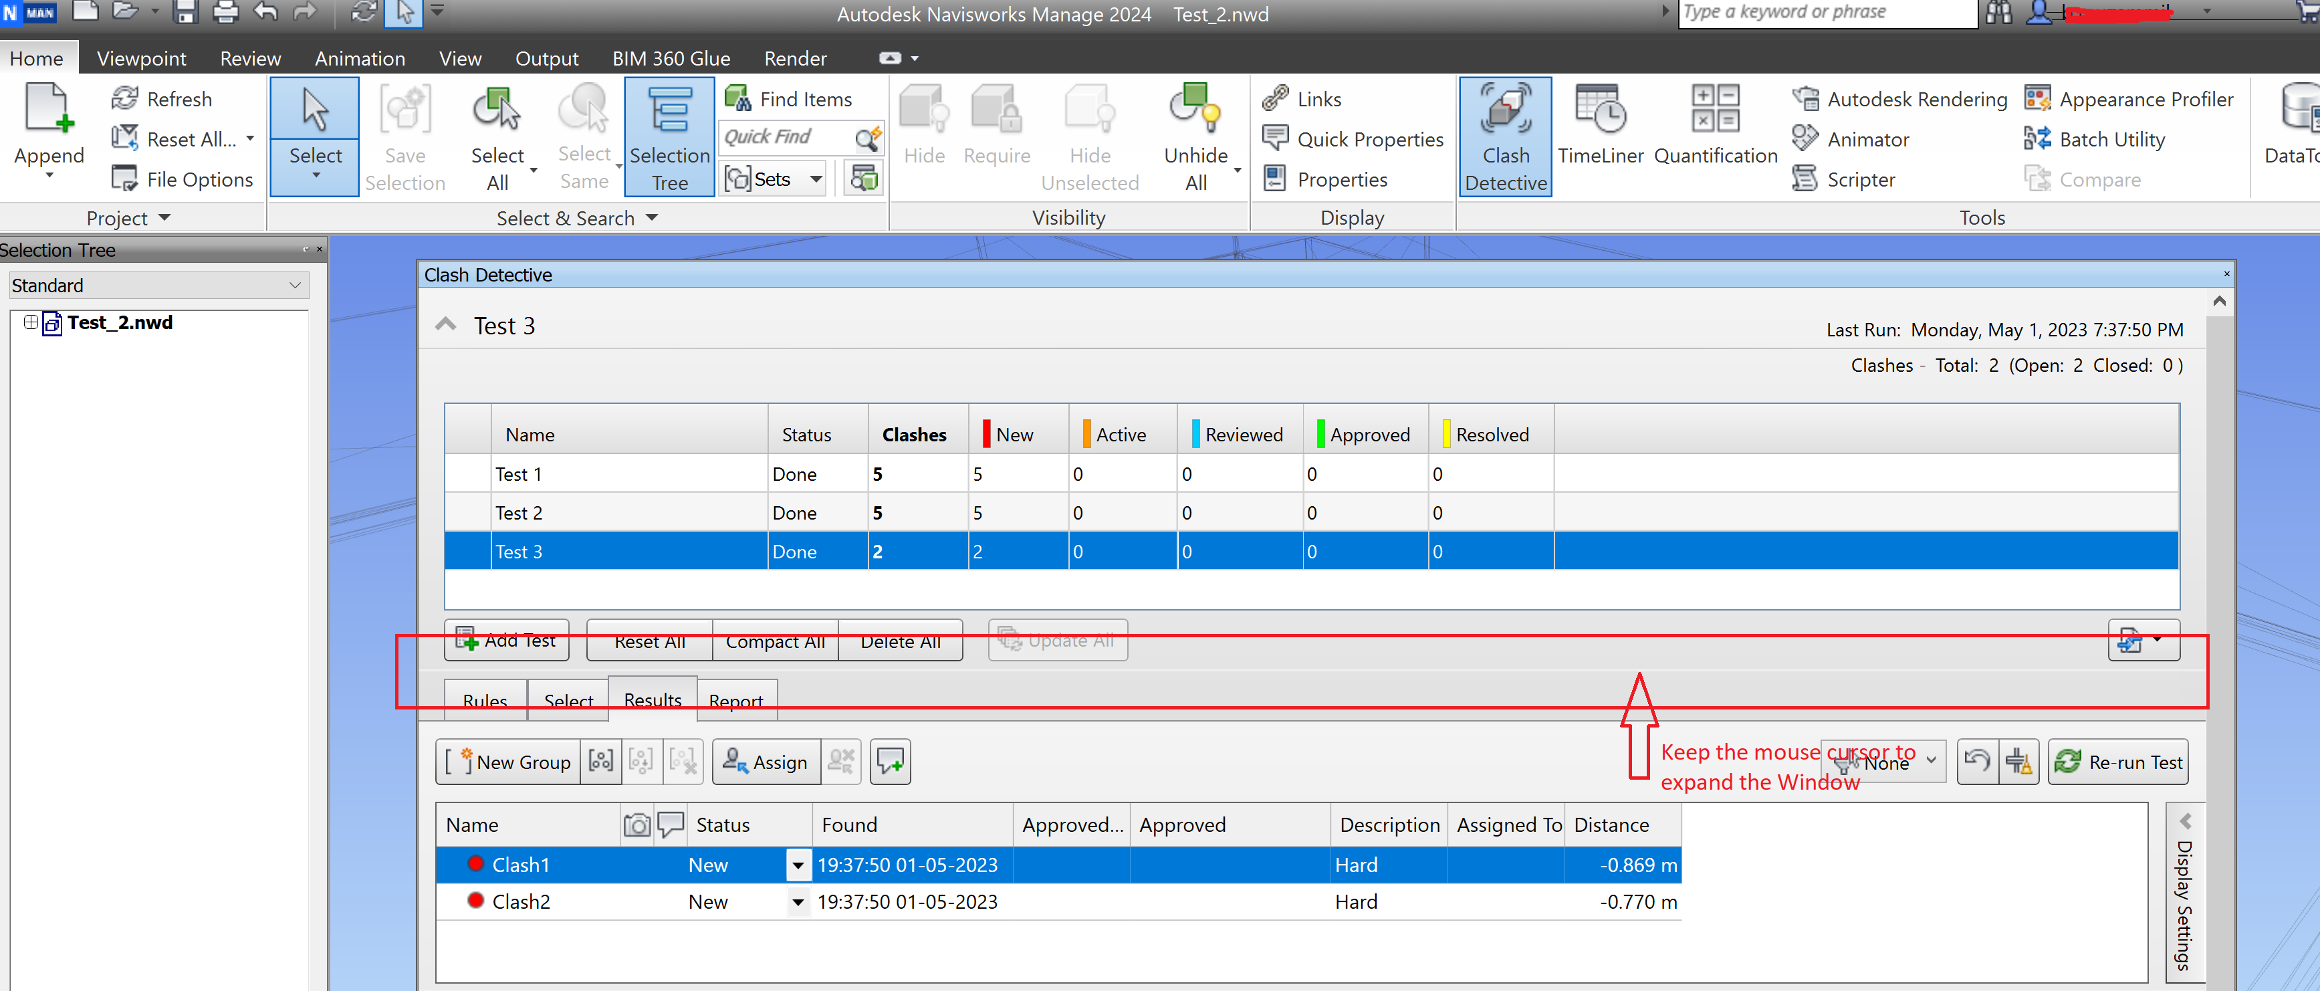The width and height of the screenshot is (2320, 991).
Task: Click the Quick Find input field
Action: click(x=786, y=137)
